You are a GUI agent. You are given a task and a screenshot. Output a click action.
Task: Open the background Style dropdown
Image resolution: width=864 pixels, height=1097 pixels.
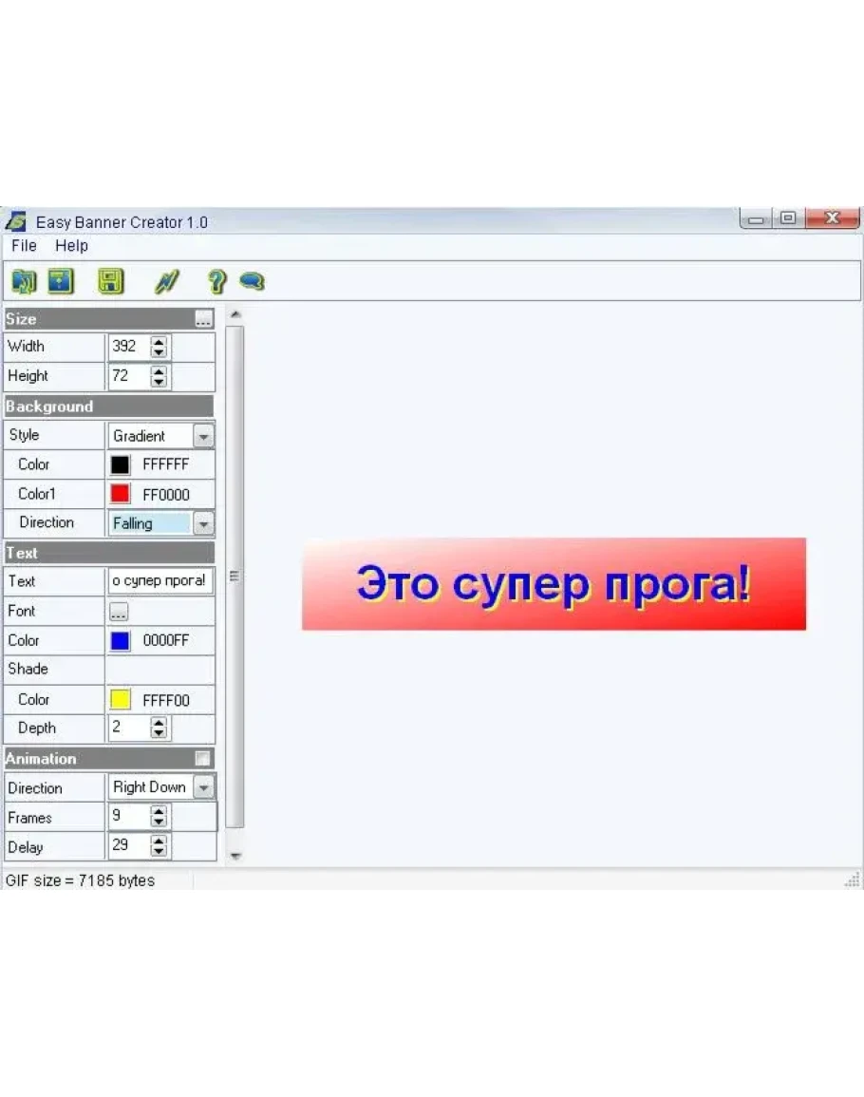203,436
